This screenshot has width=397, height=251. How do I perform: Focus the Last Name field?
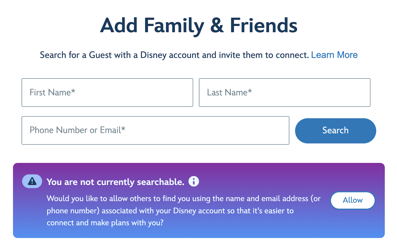point(285,93)
